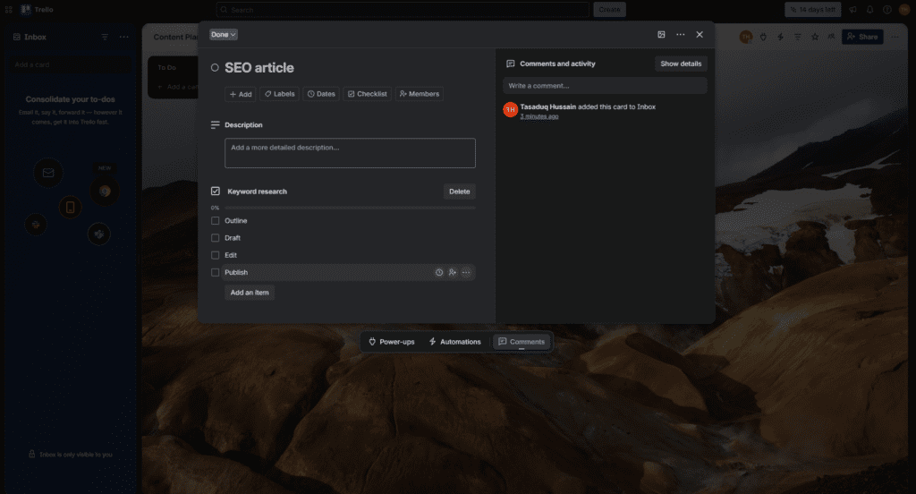Open the feedback megaphone icon

coord(852,9)
